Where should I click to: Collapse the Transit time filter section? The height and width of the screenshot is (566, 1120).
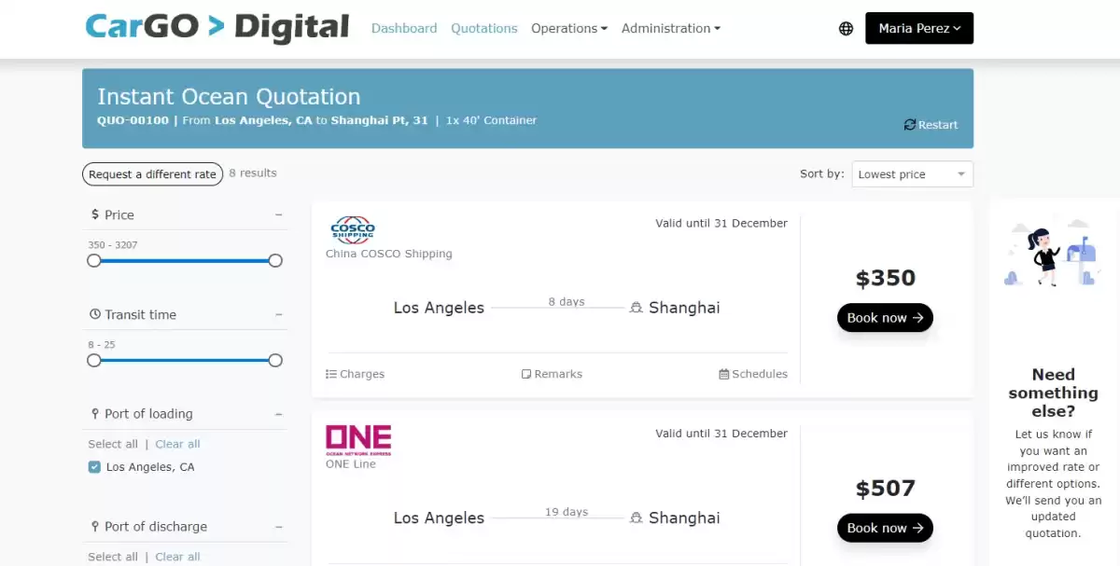tap(278, 314)
